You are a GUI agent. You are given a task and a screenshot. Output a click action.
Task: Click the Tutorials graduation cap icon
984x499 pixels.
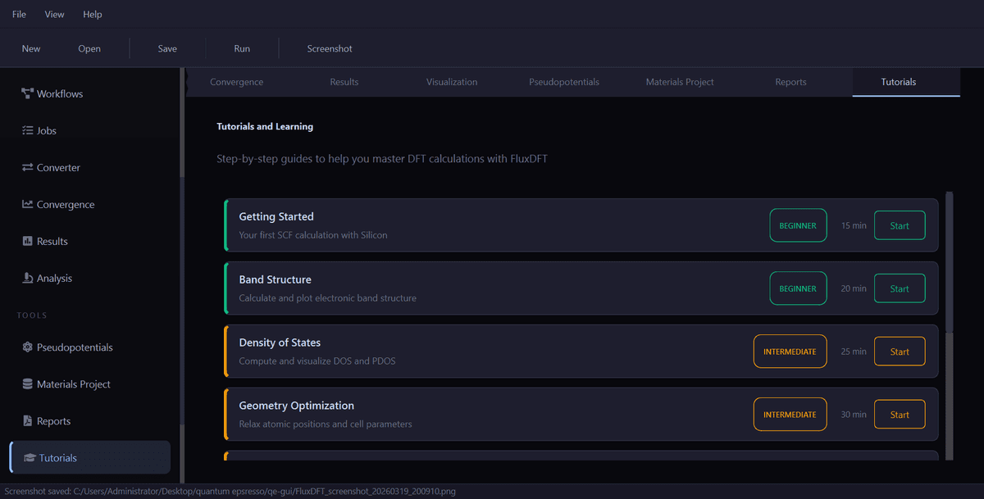click(30, 458)
